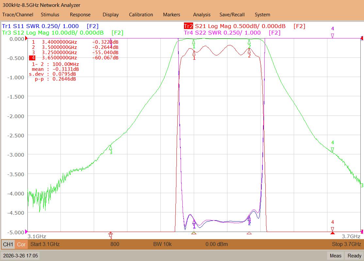Image resolution: width=364 pixels, height=261 pixels.
Task: Click the red reference marker at top-left axis
Action: point(26,38)
